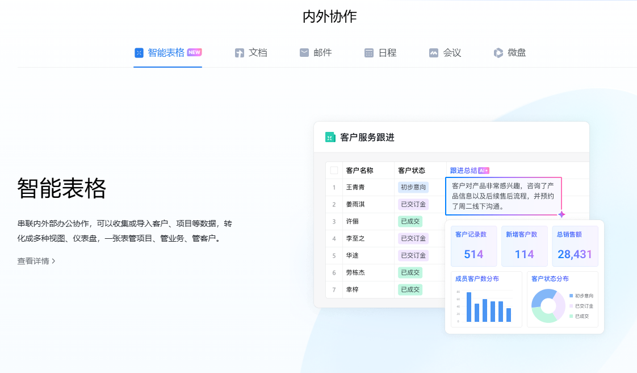Image resolution: width=637 pixels, height=373 pixels.
Task: Click row number 1 in table
Action: click(334, 188)
